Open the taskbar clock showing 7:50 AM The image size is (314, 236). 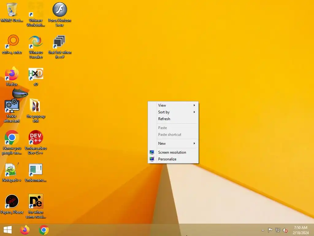301,230
